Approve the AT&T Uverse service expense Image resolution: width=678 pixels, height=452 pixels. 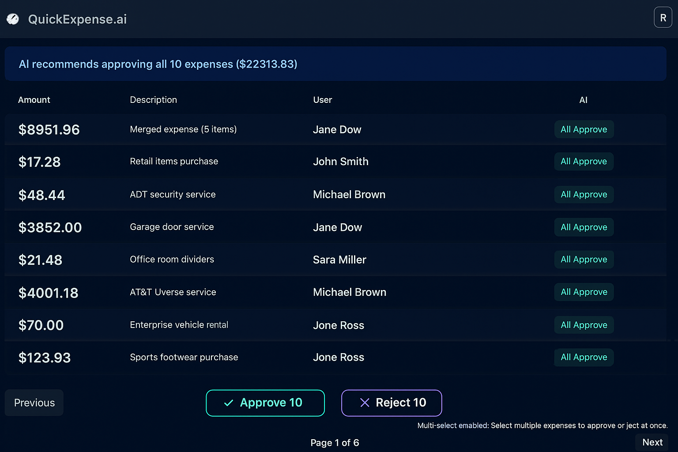[x=584, y=292]
